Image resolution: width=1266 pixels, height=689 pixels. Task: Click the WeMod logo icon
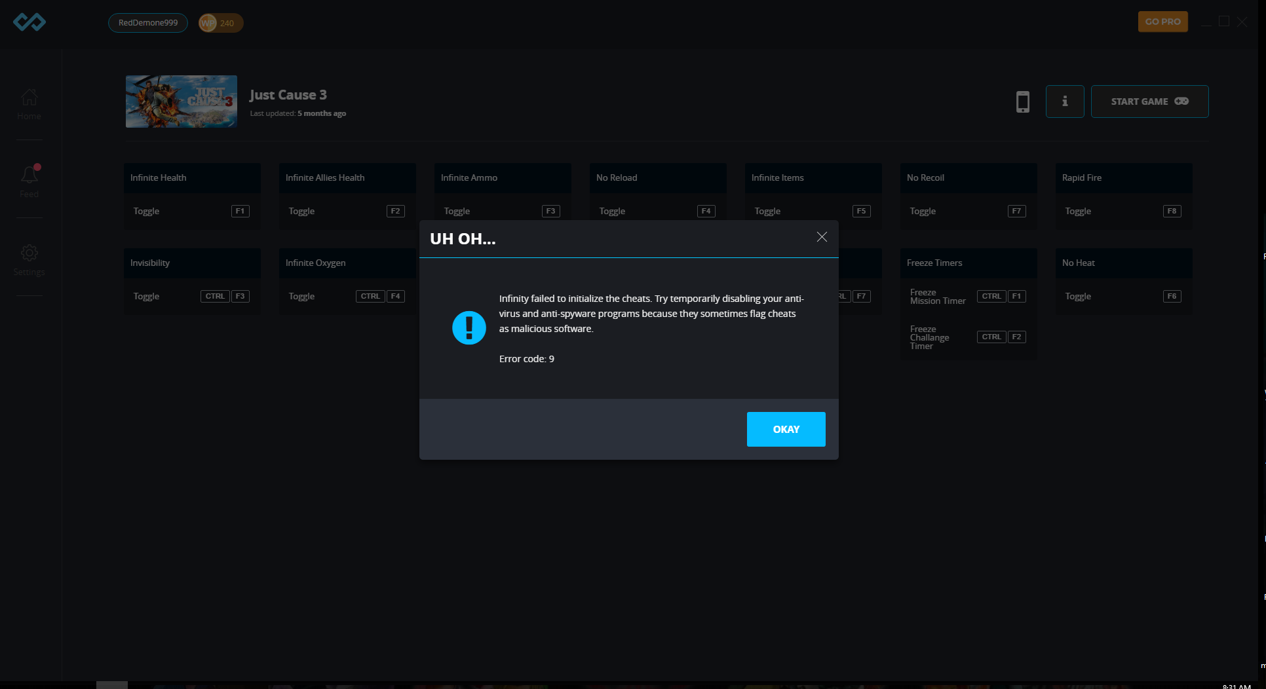point(29,22)
